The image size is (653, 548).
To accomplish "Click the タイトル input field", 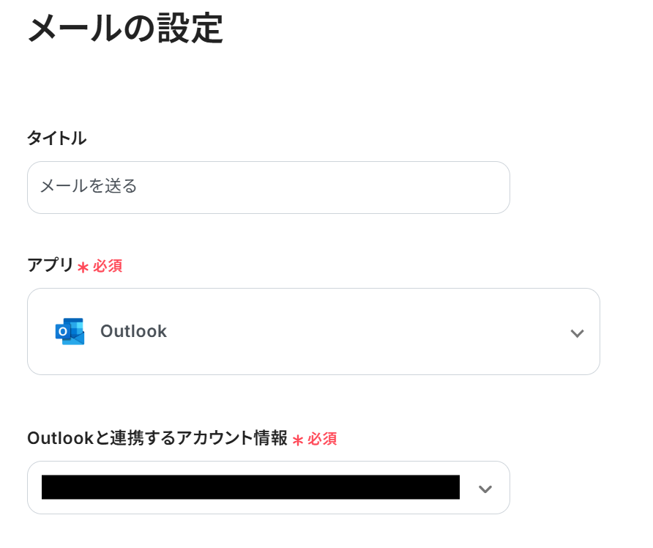I will coord(268,188).
